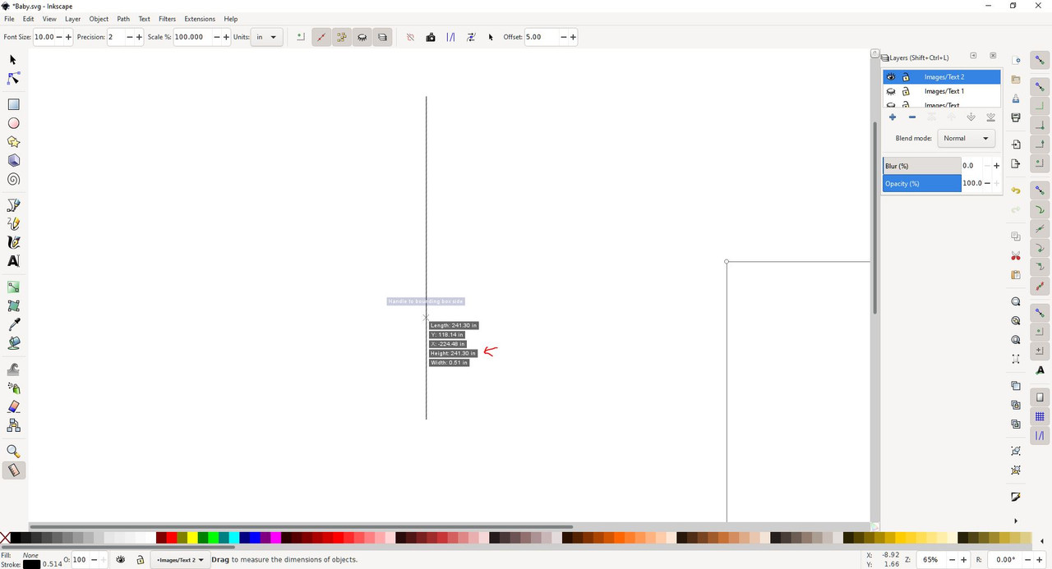Toggle current layer lock in status bar
Image resolution: width=1052 pixels, height=569 pixels.
tap(141, 560)
